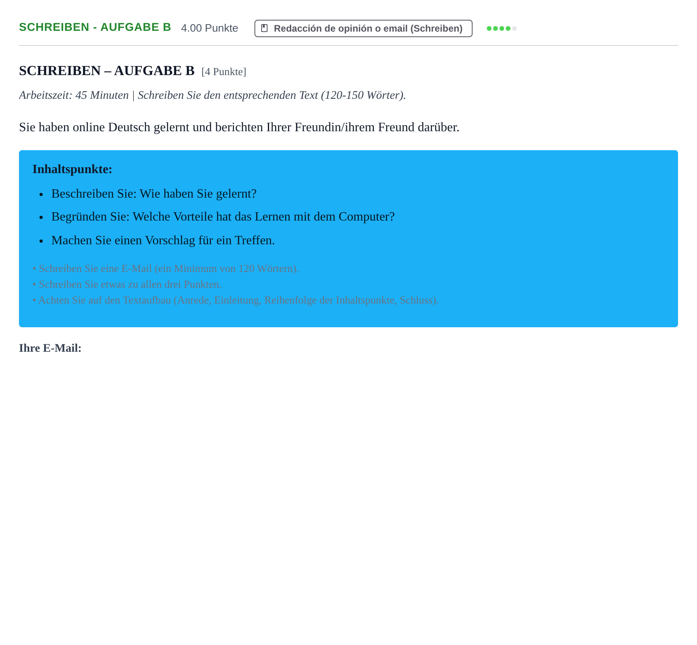Click bullet 'Beschreiben Sie: Wie haben Sie gelernt?'

(154, 194)
